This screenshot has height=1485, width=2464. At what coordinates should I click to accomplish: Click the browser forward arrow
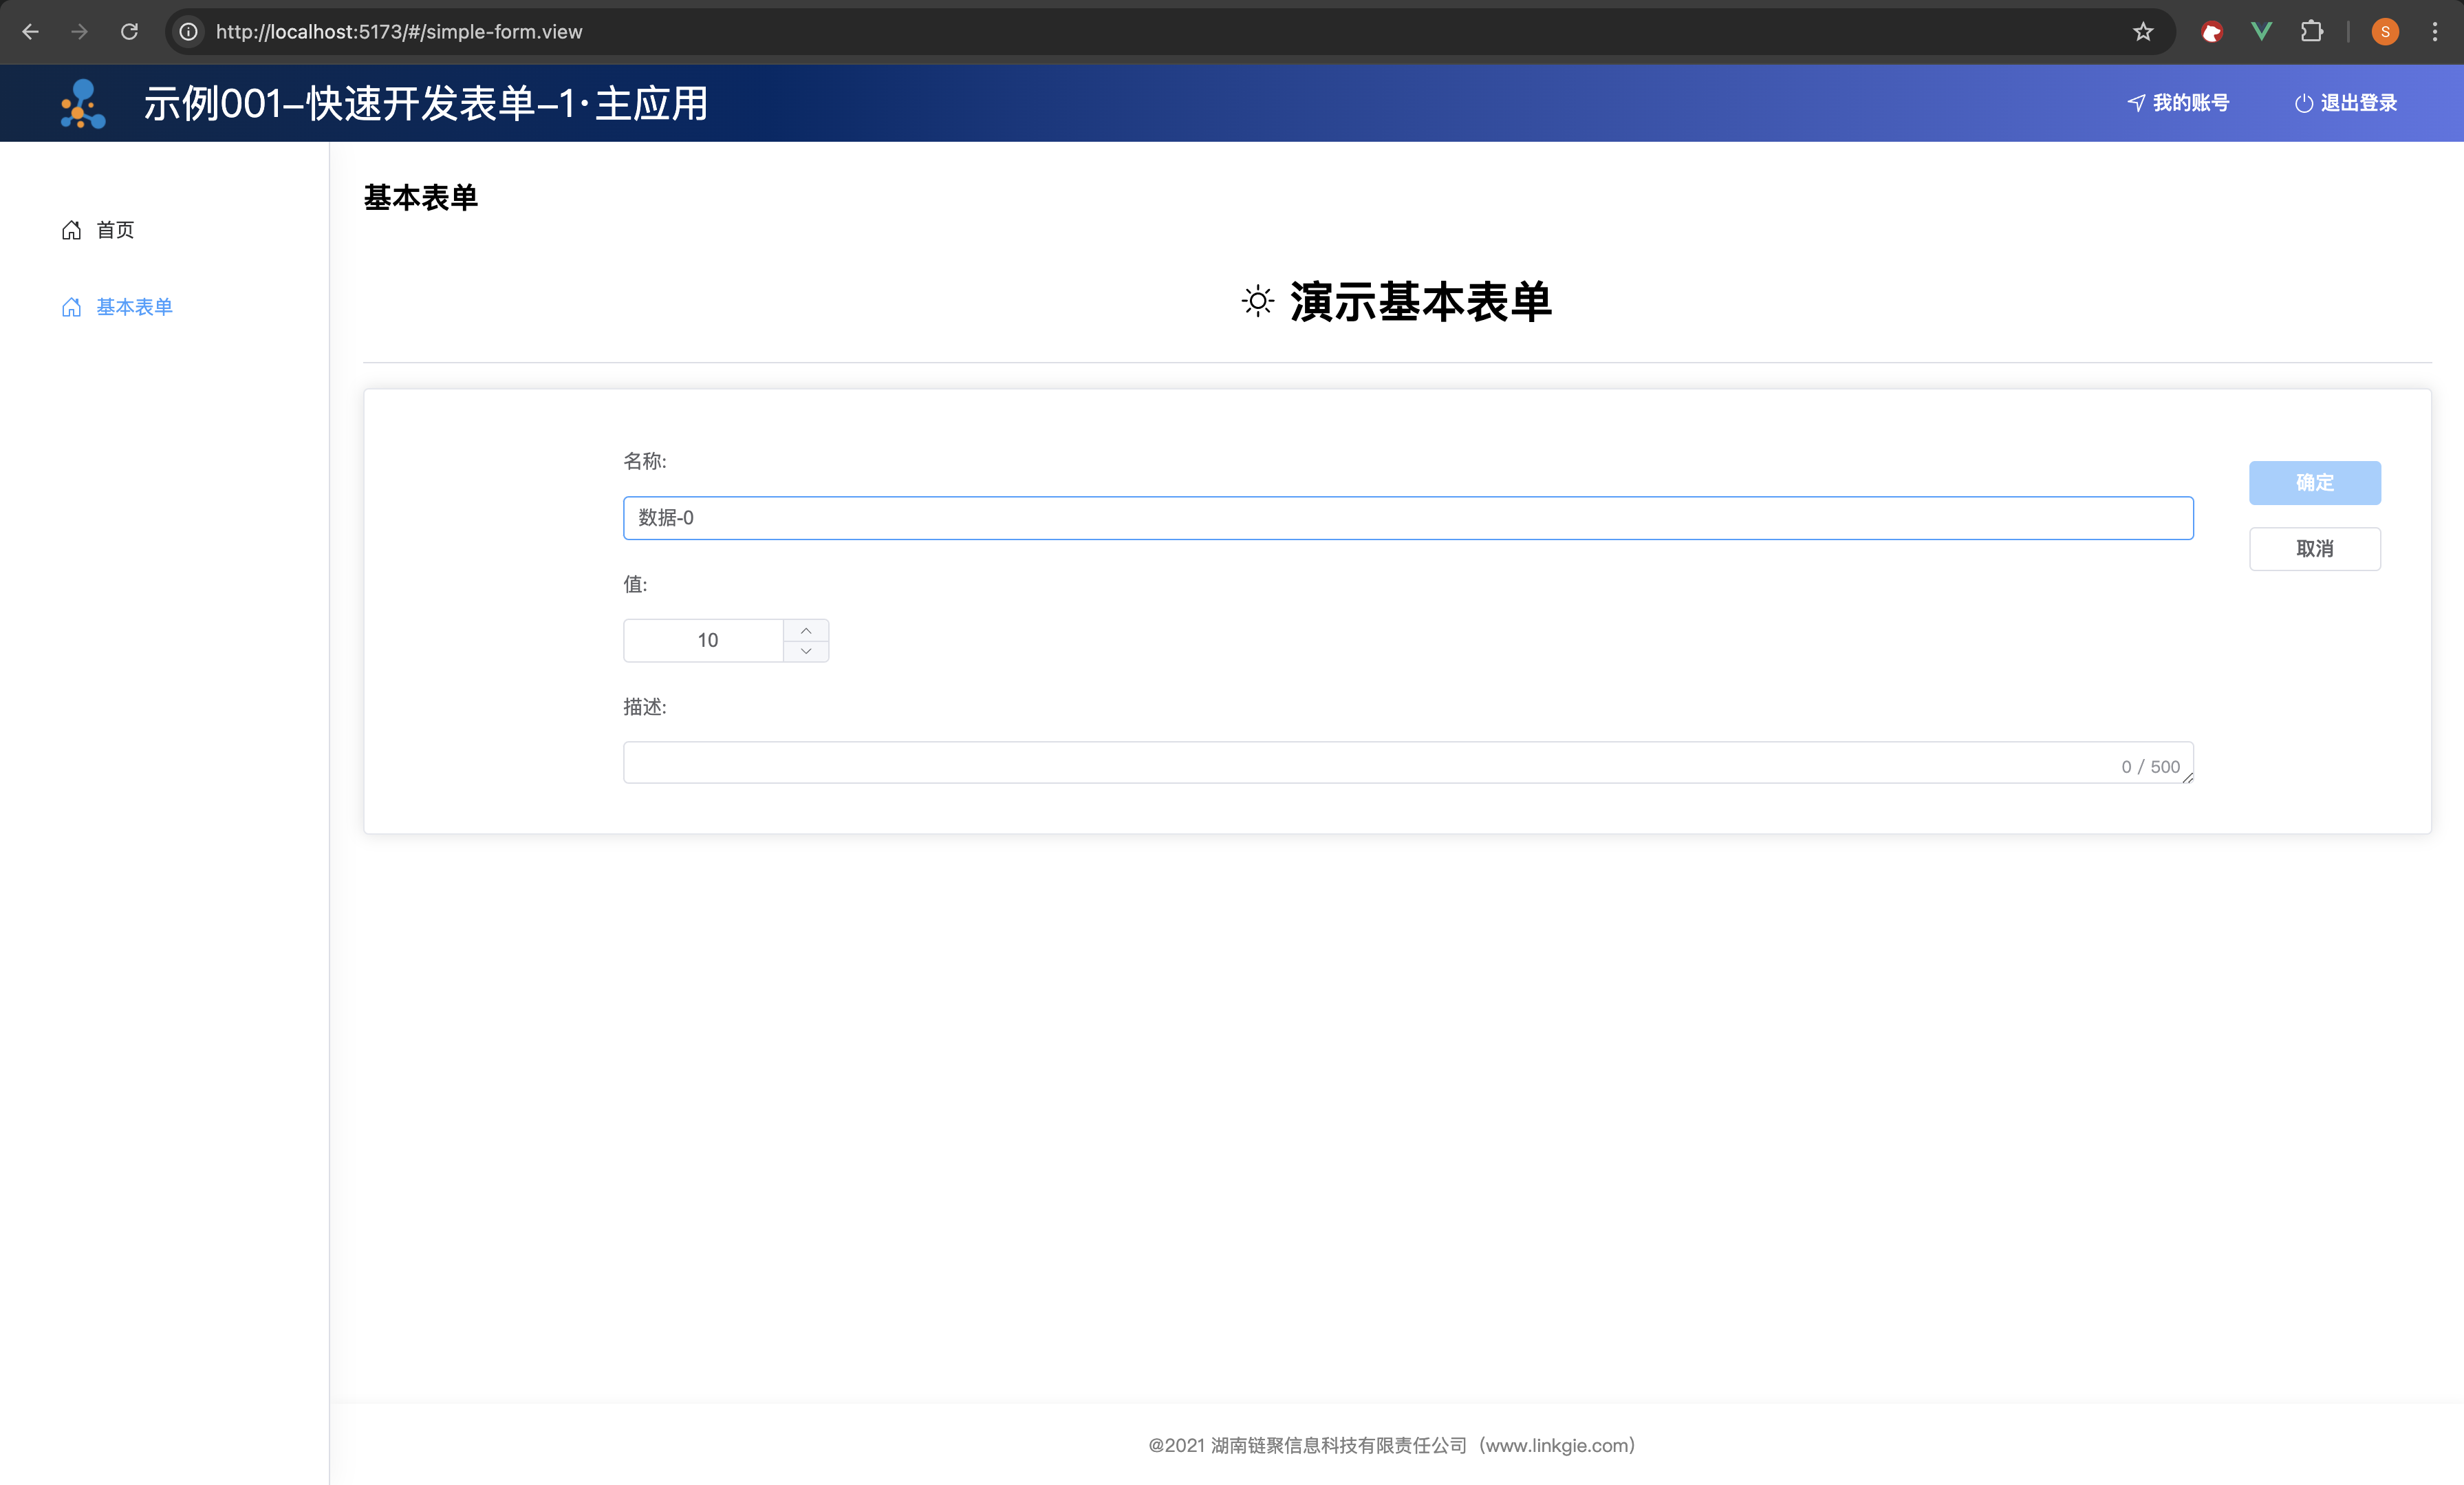pos(79,32)
